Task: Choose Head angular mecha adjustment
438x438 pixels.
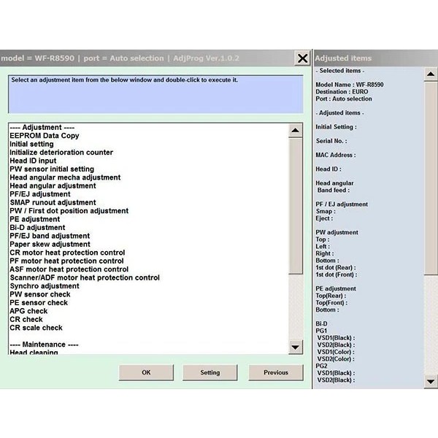Action: 65,177
